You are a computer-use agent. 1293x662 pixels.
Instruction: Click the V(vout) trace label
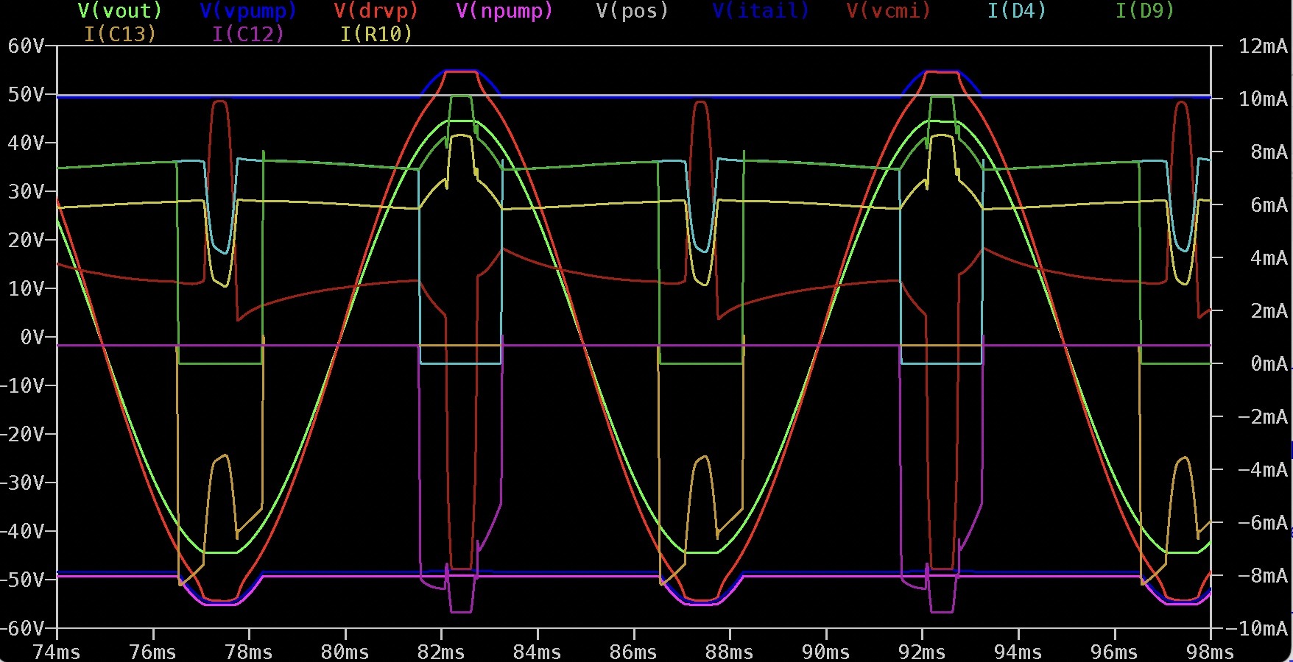pyautogui.click(x=119, y=11)
